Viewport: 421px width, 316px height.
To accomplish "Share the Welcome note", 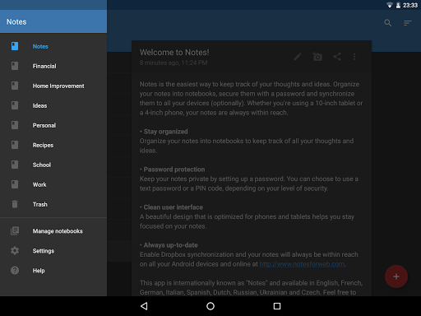I will point(337,57).
